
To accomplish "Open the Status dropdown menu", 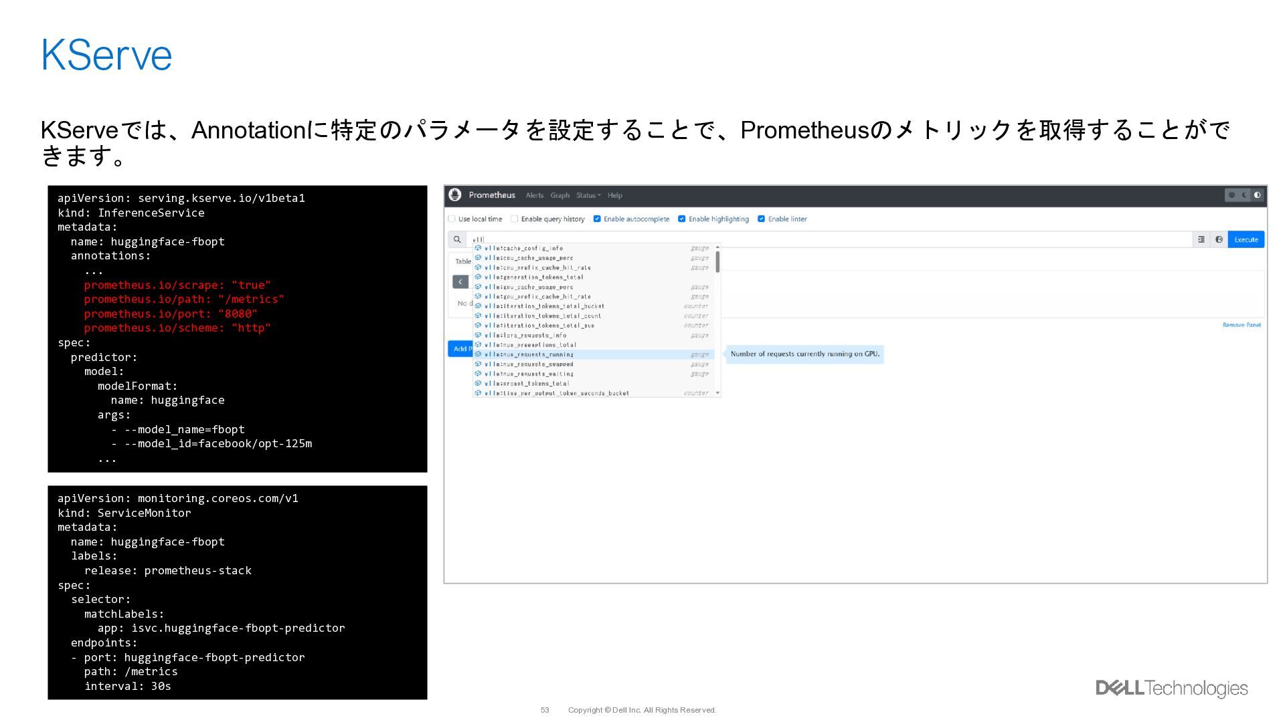I will tap(588, 195).
